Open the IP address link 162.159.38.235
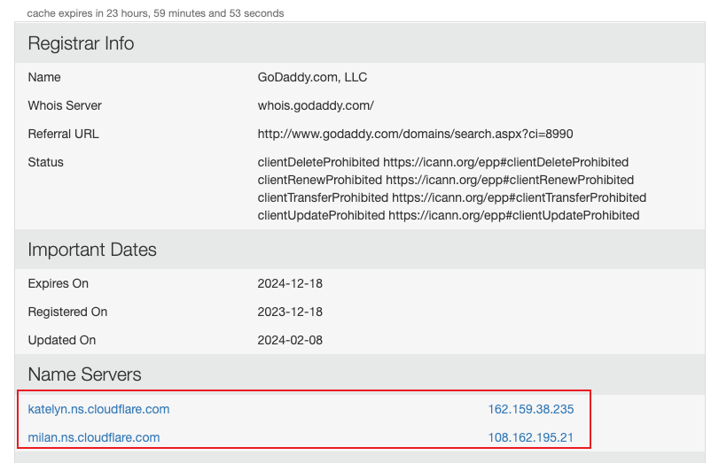 [x=530, y=409]
